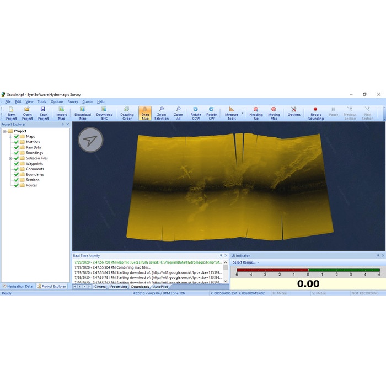
Task: Open a project with Open Project icon
Action: (x=27, y=113)
